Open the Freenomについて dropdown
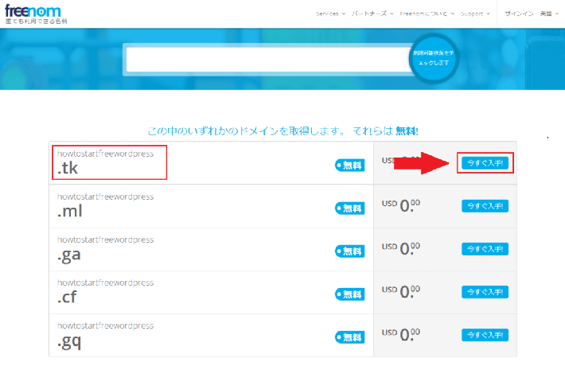This screenshot has height=370, width=565. (x=427, y=14)
